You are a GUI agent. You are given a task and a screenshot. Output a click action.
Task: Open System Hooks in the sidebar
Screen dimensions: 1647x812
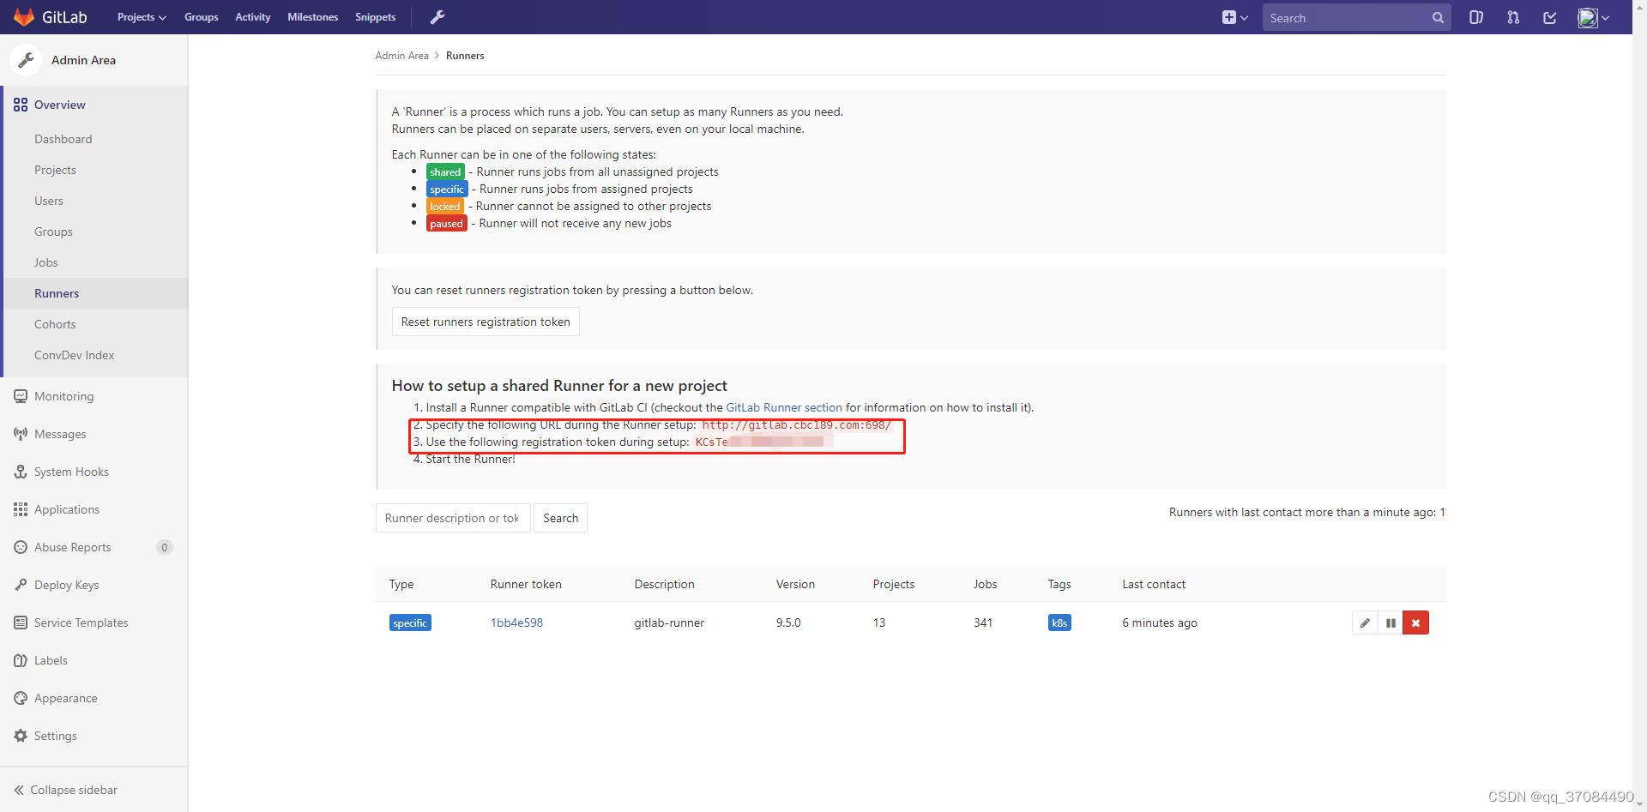pyautogui.click(x=71, y=471)
